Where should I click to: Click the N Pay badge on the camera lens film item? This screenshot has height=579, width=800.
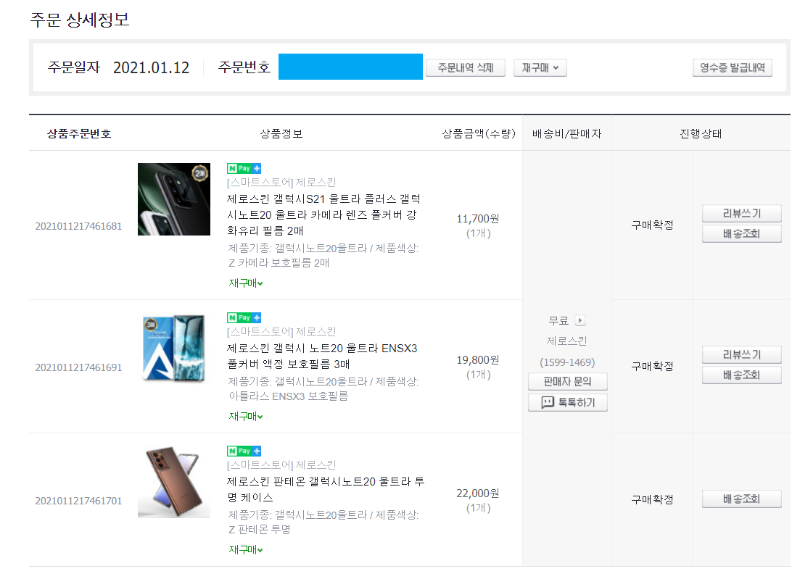244,168
